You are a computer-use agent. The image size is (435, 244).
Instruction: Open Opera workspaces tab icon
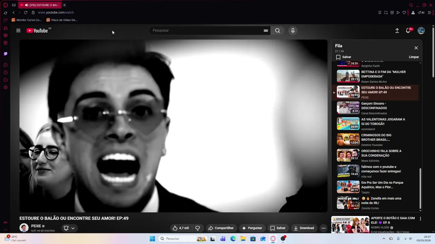[14, 5]
